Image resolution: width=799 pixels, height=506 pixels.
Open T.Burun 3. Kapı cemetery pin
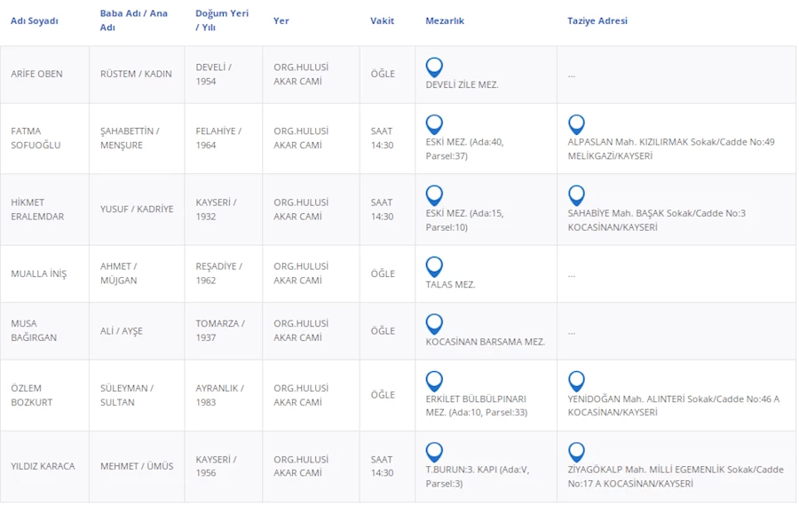(434, 452)
